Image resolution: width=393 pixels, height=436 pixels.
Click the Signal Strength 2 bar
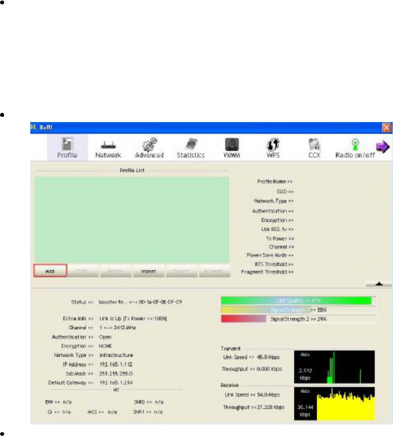pyautogui.click(x=298, y=319)
